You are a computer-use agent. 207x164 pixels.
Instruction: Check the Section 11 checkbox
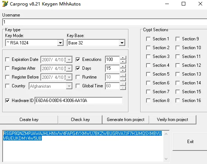point(178,57)
